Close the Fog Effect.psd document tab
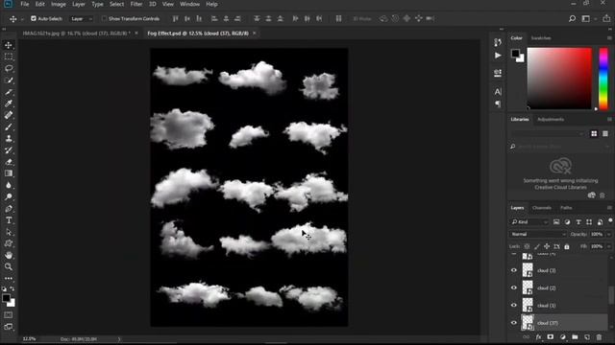 tap(254, 34)
